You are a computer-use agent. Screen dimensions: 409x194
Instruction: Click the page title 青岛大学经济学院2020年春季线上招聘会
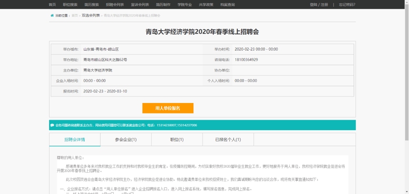(x=202, y=32)
